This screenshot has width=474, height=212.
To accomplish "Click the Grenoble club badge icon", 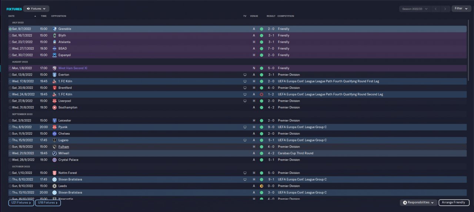I will point(54,29).
